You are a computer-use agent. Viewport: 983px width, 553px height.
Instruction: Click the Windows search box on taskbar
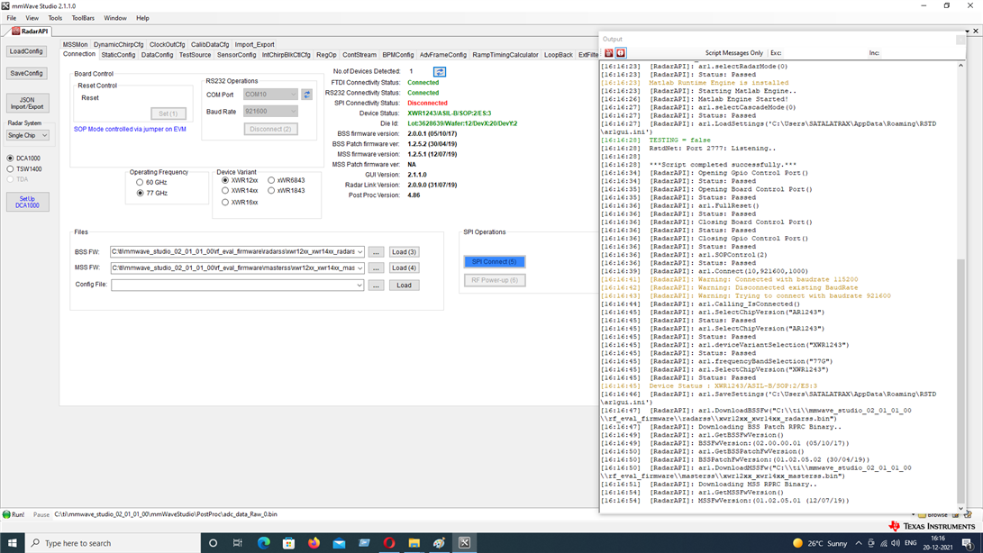coord(113,543)
